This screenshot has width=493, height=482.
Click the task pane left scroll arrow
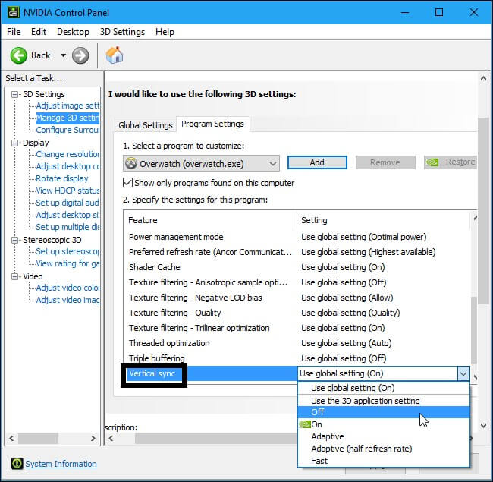click(11, 438)
